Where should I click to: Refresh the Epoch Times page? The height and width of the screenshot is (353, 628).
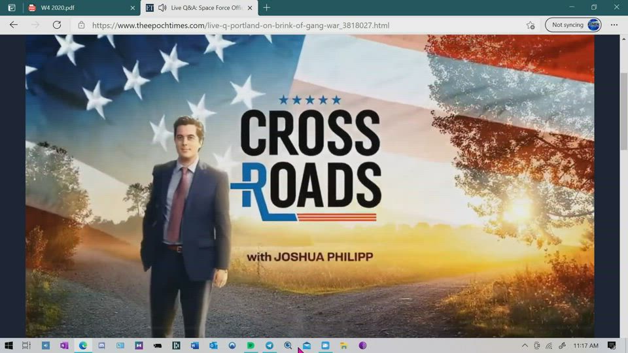pyautogui.click(x=57, y=25)
